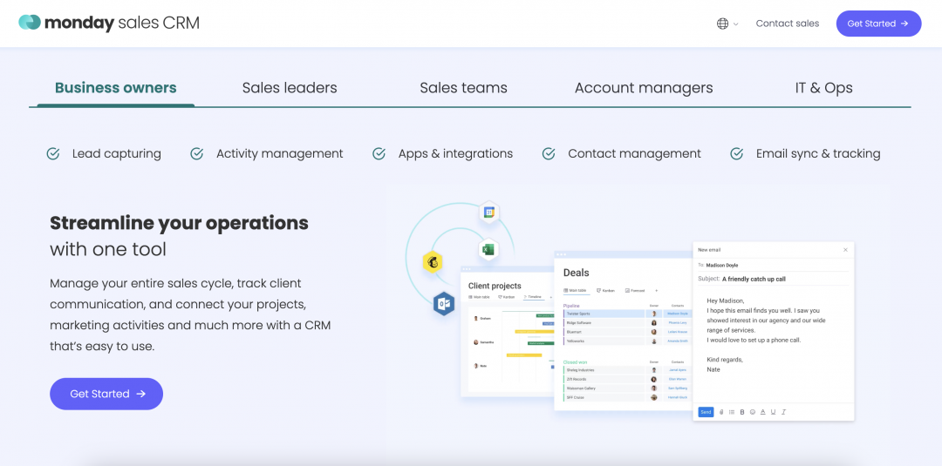Click the Excel hexagon icon
The width and height of the screenshot is (942, 466).
click(x=488, y=249)
